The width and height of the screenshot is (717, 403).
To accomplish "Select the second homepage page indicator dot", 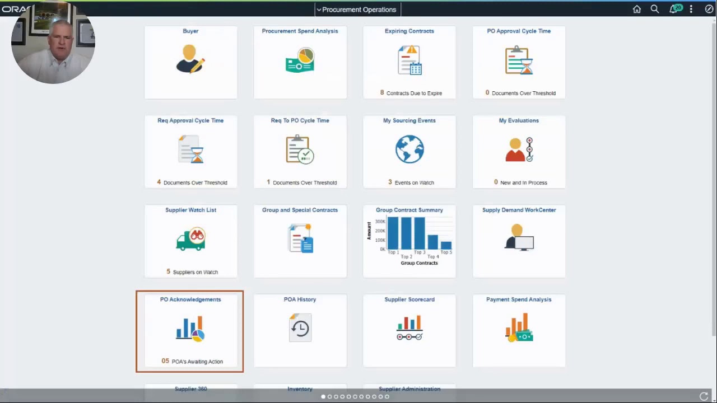I will [x=329, y=396].
